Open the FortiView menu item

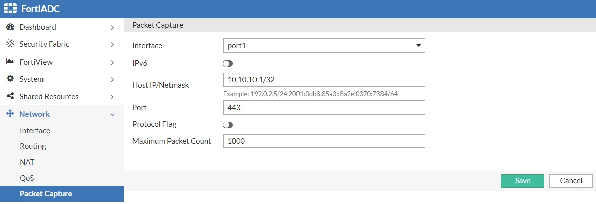pyautogui.click(x=62, y=62)
